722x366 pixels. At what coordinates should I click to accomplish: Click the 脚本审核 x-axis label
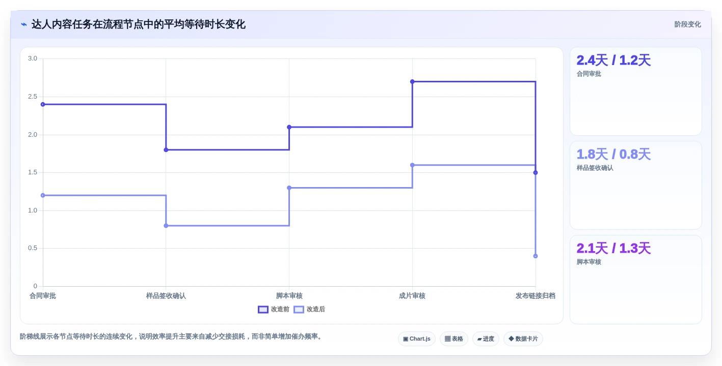click(289, 296)
